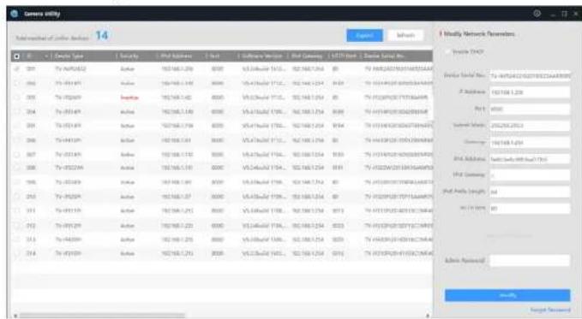The width and height of the screenshot is (582, 319).
Task: Click the Security column header
Action: tap(129, 56)
